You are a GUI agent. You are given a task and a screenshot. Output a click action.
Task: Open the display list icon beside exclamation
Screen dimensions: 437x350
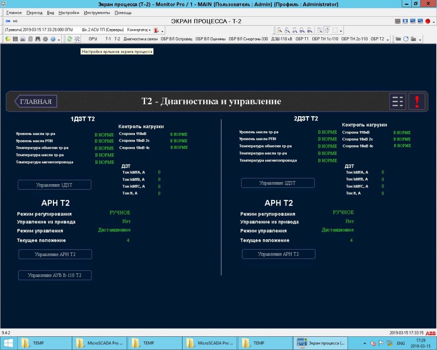[x=397, y=101]
